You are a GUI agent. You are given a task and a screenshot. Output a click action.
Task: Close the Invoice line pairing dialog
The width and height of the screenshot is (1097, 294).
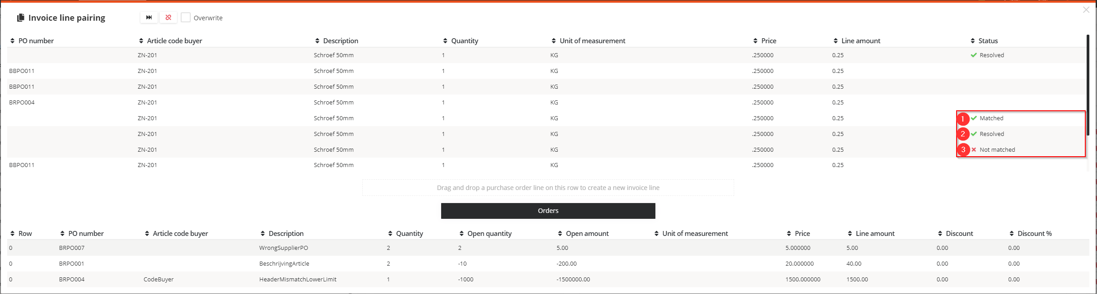pyautogui.click(x=1086, y=10)
